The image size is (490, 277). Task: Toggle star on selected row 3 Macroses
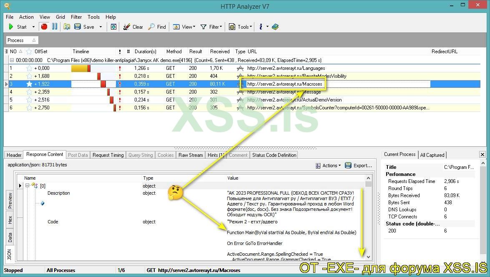pyautogui.click(x=29, y=84)
